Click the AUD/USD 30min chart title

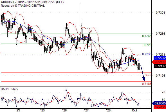pyautogui.click(x=32, y=2)
